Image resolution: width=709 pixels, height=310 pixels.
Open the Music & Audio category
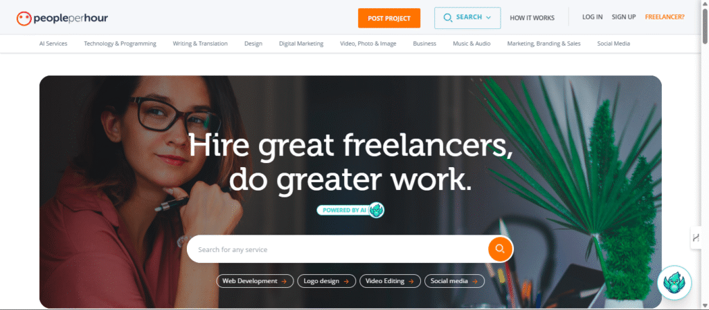click(472, 43)
